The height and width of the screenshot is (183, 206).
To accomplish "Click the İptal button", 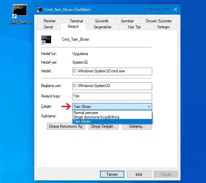I will click(139, 174).
